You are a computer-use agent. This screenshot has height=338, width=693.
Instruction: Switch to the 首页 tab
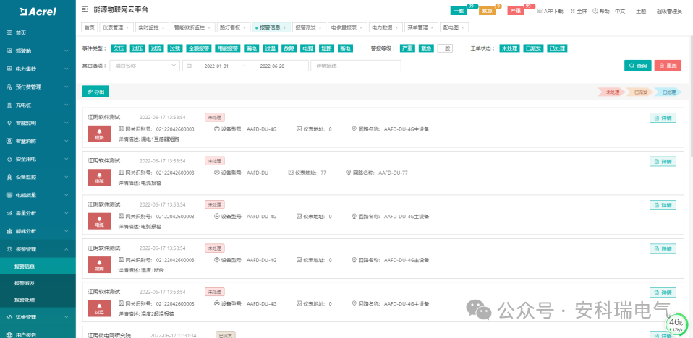pos(89,27)
